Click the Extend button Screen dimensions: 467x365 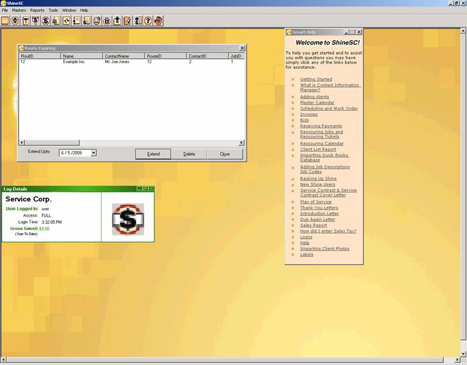tap(153, 154)
